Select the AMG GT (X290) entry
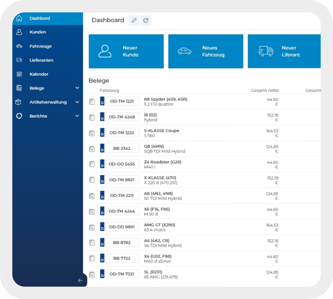This screenshot has width=333, height=299. 159,227
